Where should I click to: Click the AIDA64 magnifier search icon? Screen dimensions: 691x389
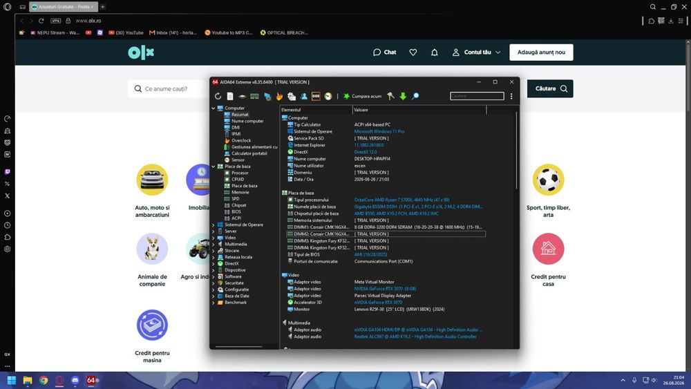pyautogui.click(x=415, y=96)
